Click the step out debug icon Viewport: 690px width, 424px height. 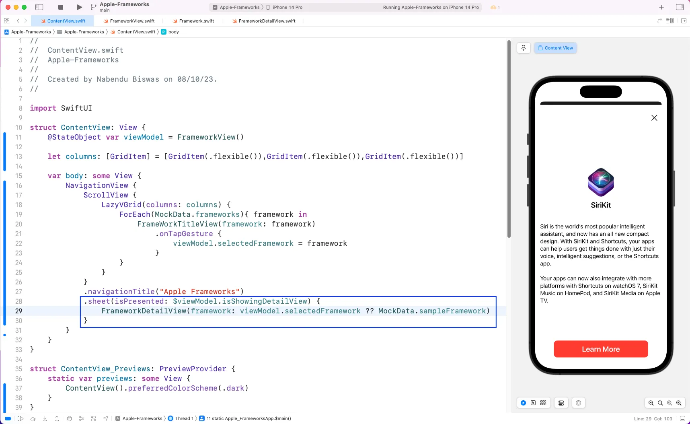point(57,418)
